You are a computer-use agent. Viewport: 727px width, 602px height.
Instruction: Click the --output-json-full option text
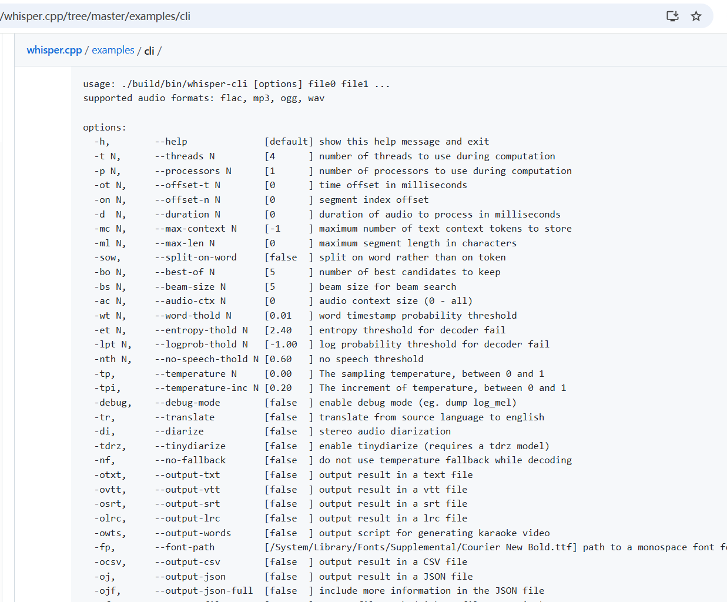[204, 591]
